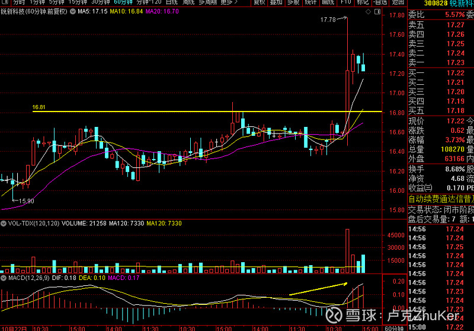Click the 17.78 high price marker

[328, 20]
